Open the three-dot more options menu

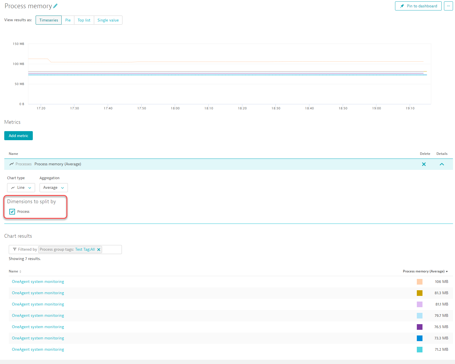pyautogui.click(x=448, y=6)
